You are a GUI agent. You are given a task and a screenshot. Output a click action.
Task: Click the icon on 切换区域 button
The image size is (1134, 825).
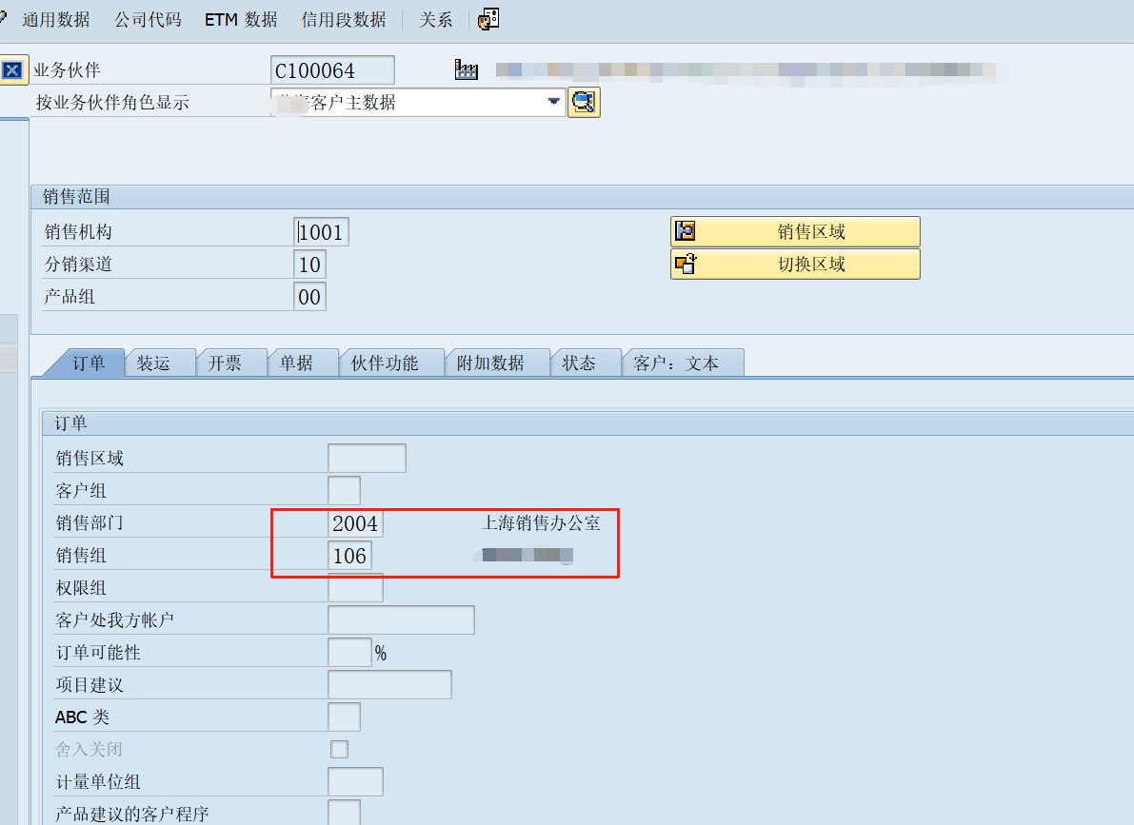pos(685,264)
